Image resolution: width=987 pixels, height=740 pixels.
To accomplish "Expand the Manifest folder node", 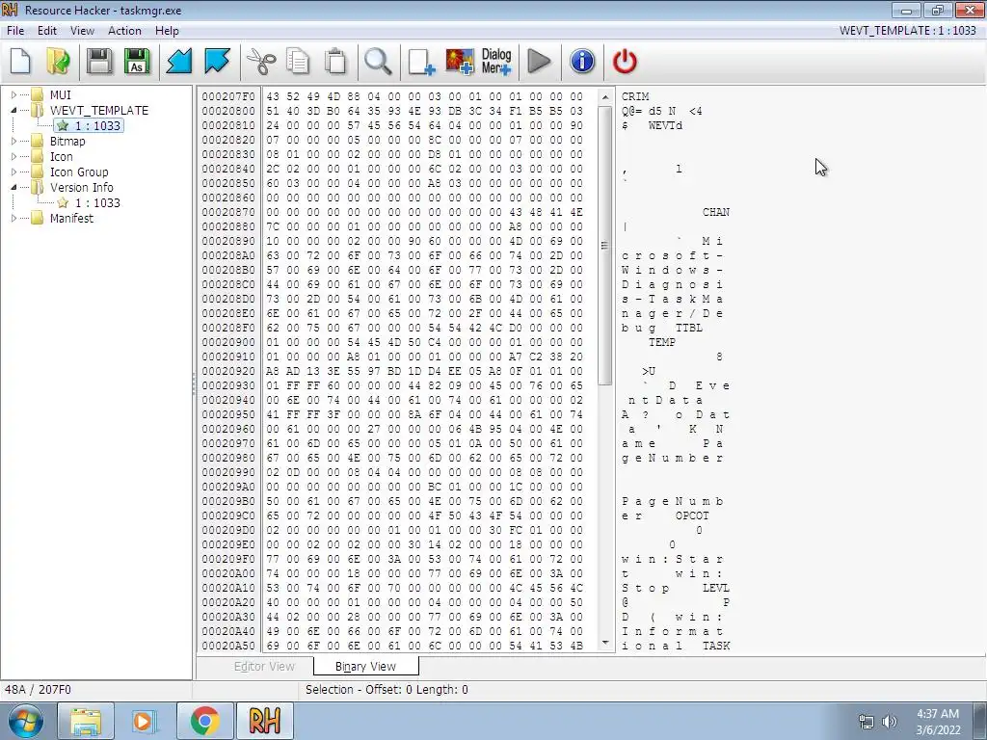I will [13, 219].
